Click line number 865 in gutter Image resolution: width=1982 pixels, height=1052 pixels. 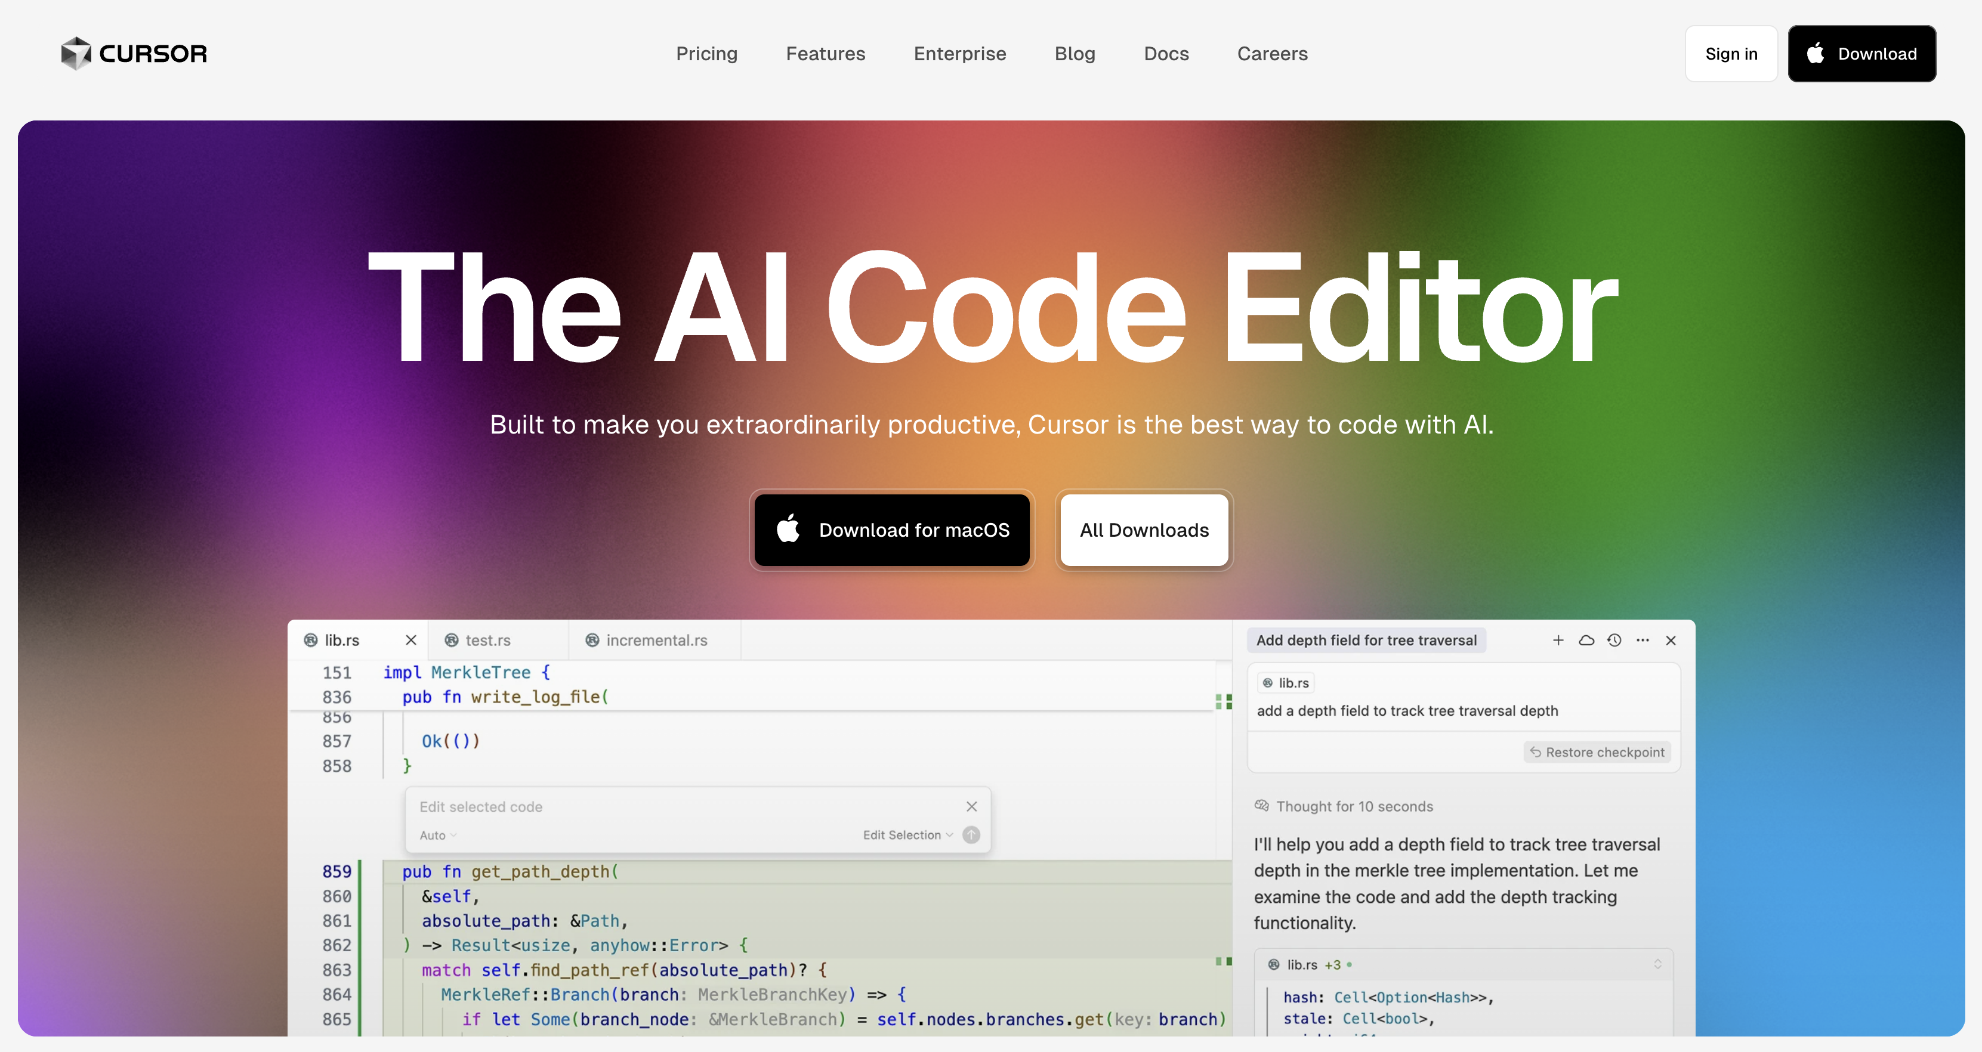[x=337, y=1019]
